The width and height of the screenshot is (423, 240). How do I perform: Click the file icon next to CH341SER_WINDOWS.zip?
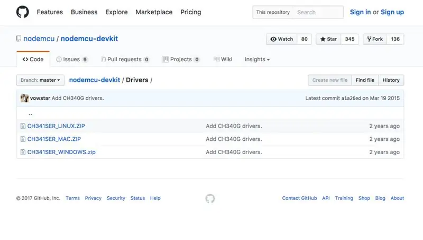[x=23, y=152]
